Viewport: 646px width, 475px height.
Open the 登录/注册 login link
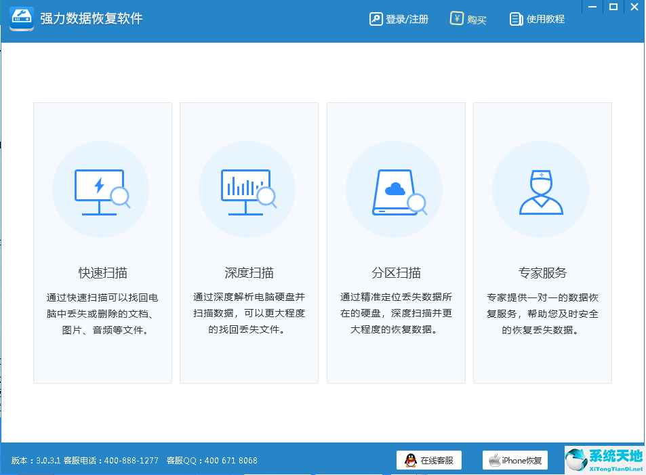point(407,20)
